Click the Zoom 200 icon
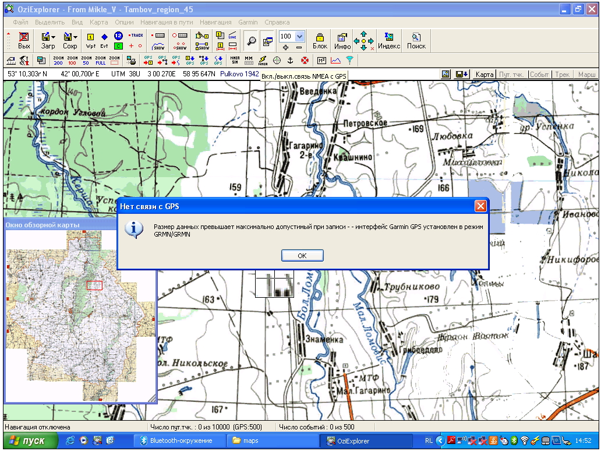Viewport: 601px width, 451px height. point(58,60)
